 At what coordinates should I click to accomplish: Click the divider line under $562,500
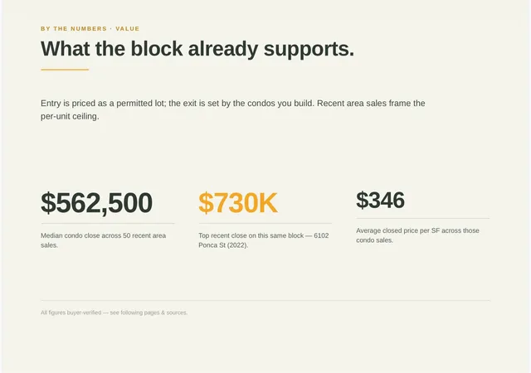click(108, 224)
